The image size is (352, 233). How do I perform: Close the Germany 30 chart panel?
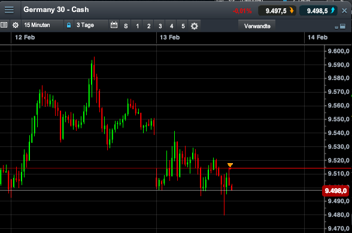click(x=344, y=11)
